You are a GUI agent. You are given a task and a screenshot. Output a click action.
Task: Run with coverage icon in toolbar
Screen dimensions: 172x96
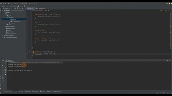[34, 3]
